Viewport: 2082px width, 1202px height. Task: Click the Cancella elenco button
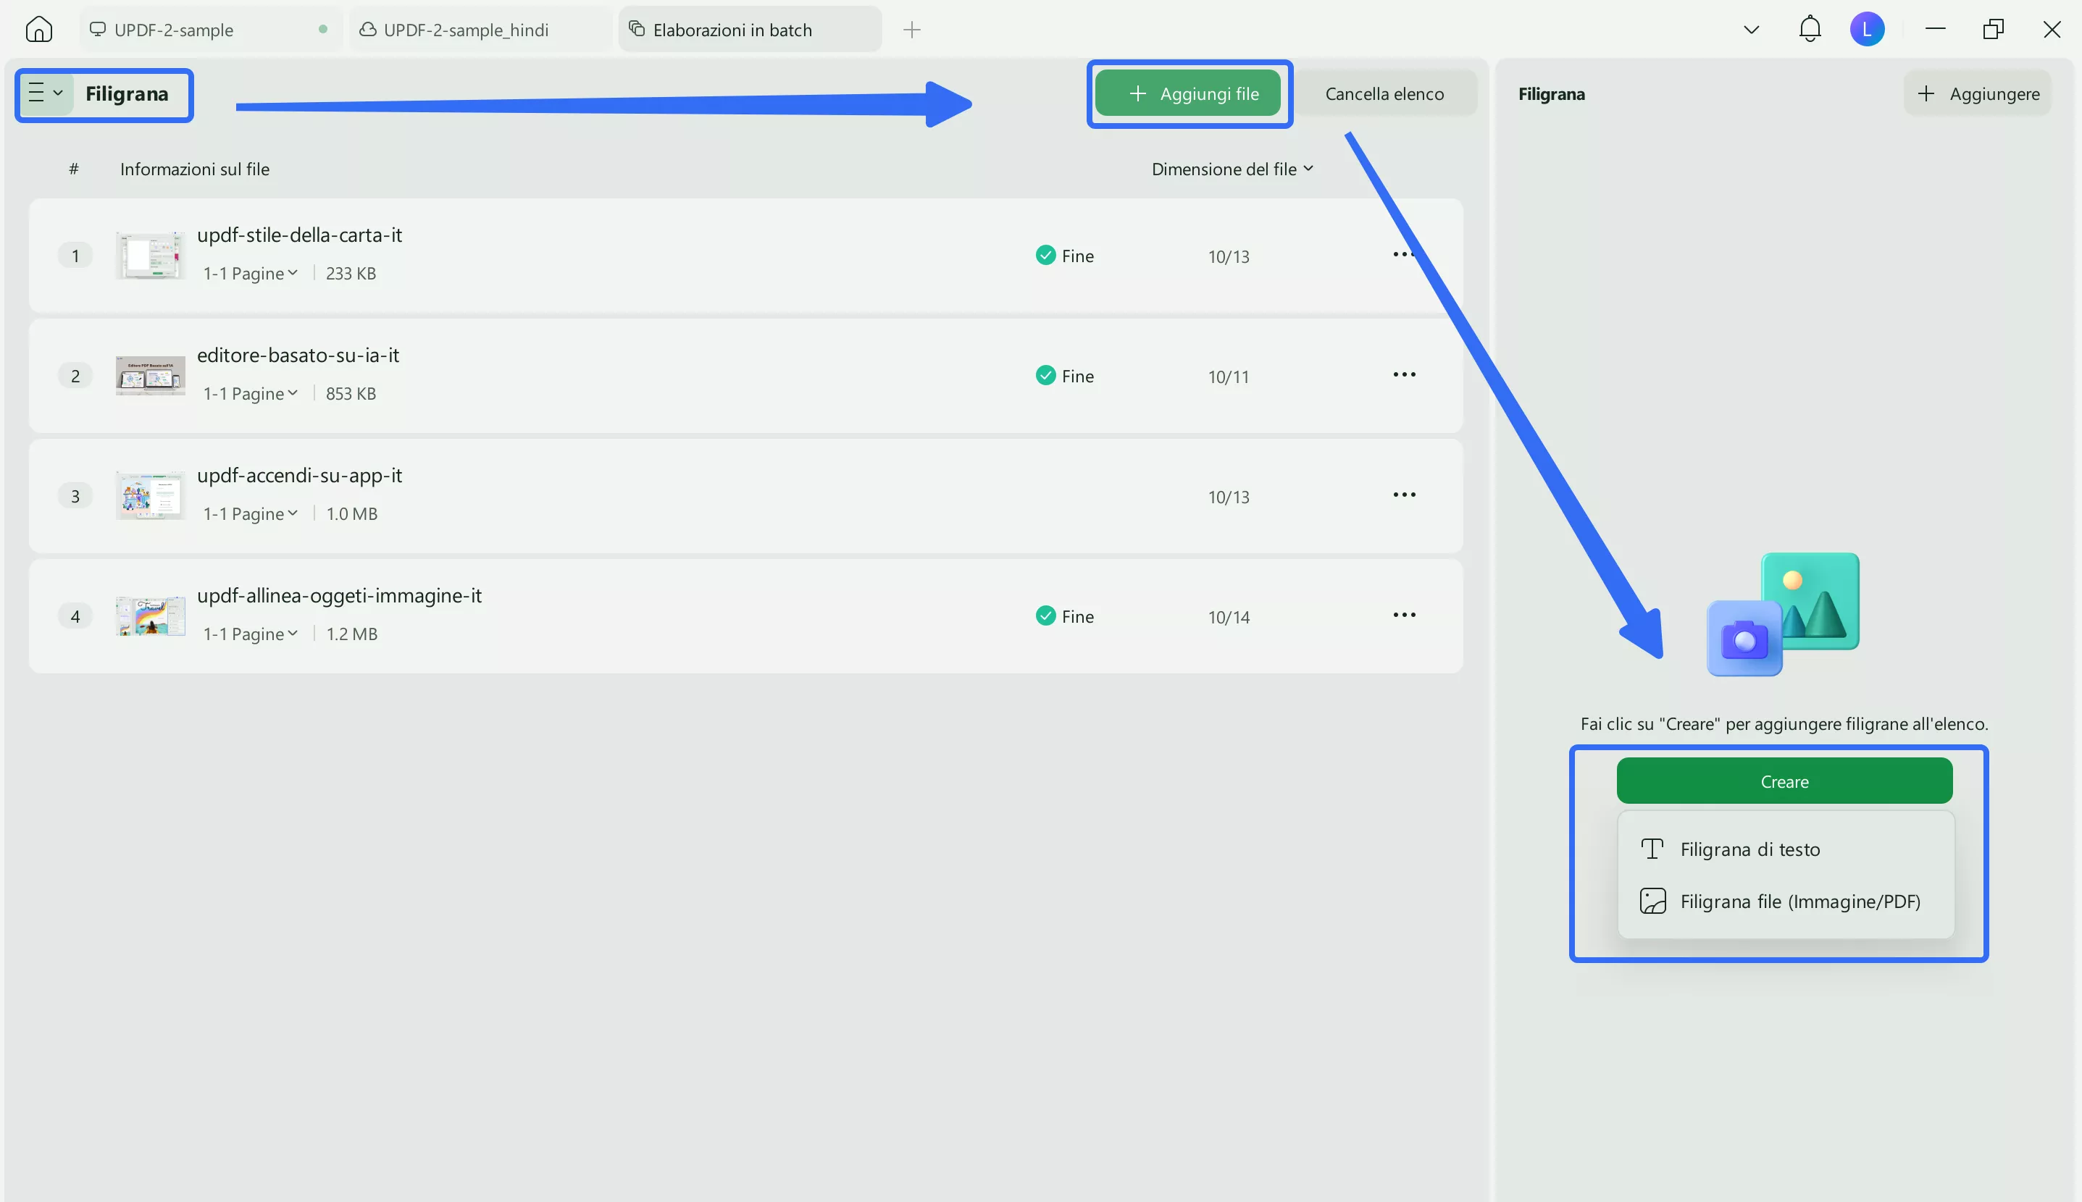click(1384, 93)
